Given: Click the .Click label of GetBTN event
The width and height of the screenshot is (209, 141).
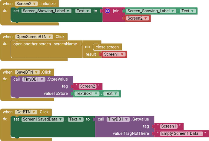Looking at the screenshot, I should coord(44,112).
